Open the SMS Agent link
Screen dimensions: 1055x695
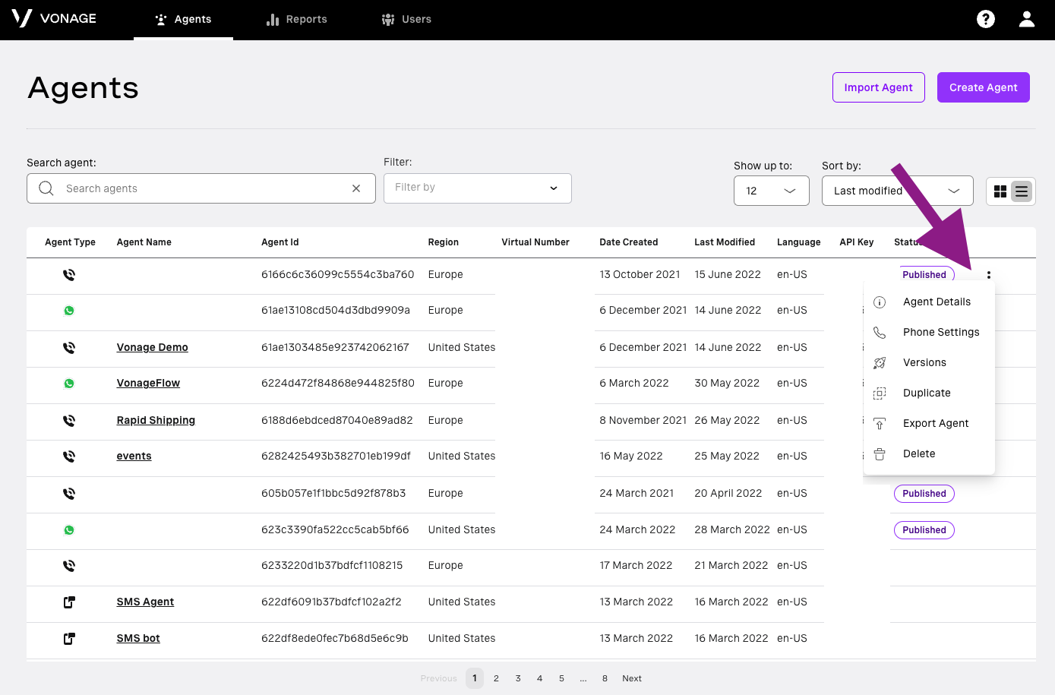pos(145,602)
